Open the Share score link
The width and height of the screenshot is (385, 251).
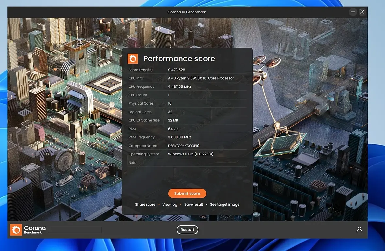point(145,204)
